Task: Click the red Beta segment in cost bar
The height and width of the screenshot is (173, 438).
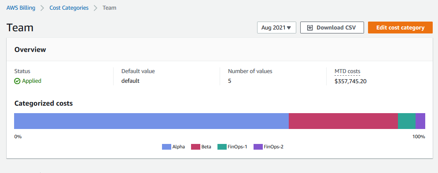Action: pyautogui.click(x=343, y=121)
